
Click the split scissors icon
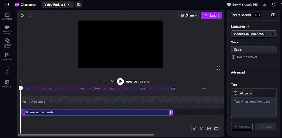click(28, 82)
